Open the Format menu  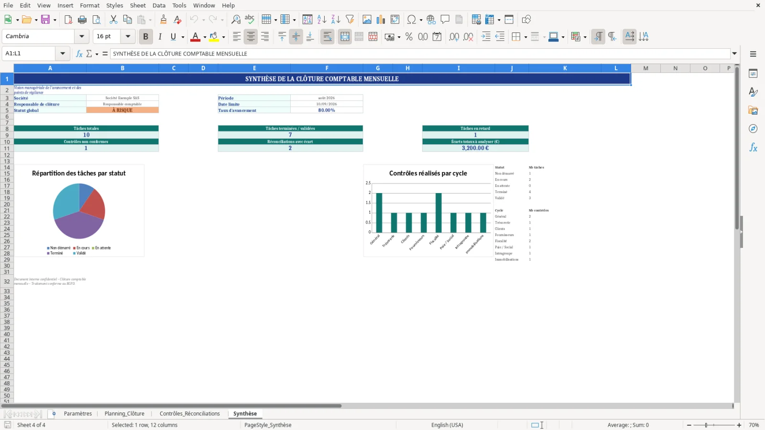click(x=90, y=5)
